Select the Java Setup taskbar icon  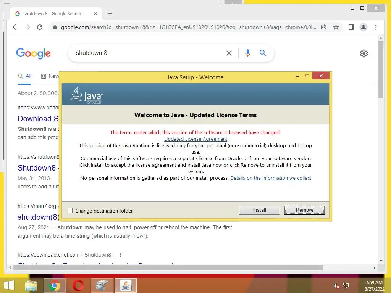click(x=126, y=285)
